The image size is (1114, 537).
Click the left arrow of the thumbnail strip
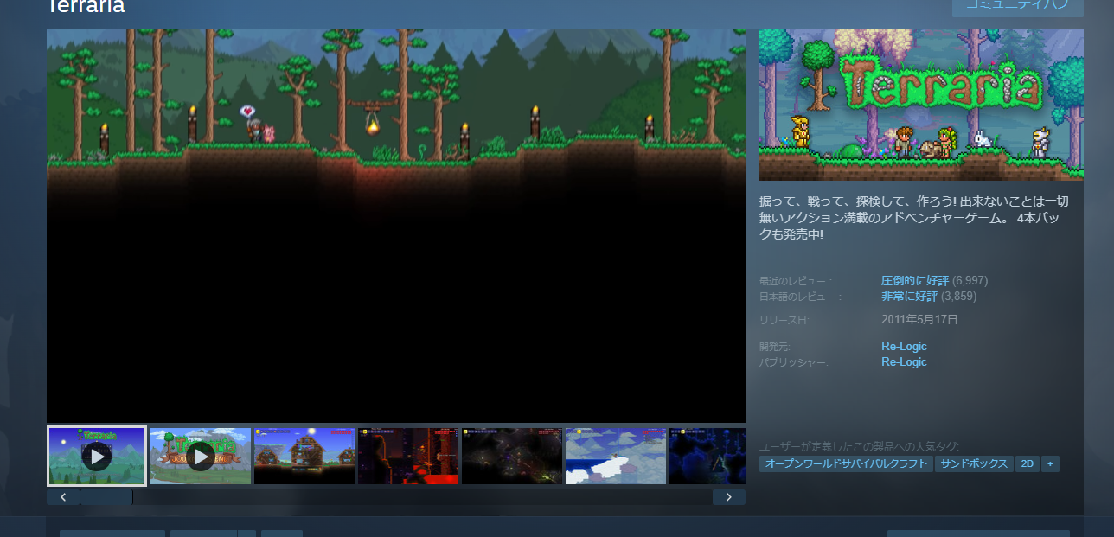63,497
